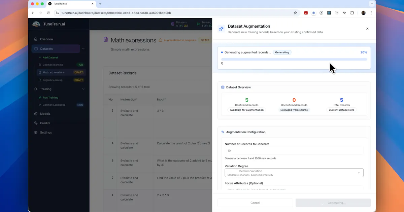Open the tab search dropdown arrow
Viewport: 404px width, 212px height.
point(372,4)
